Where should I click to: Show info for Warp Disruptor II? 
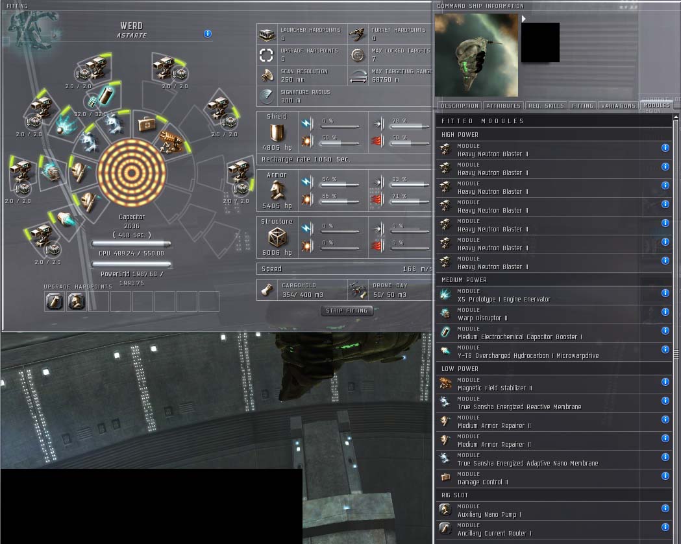coord(665,312)
